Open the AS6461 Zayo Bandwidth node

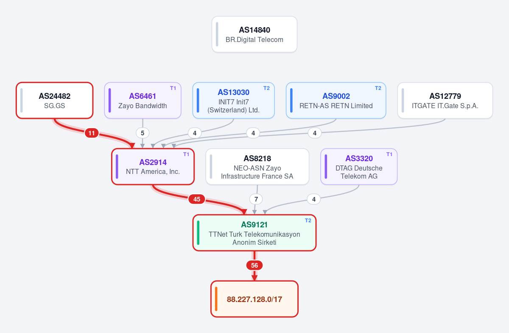(x=143, y=101)
